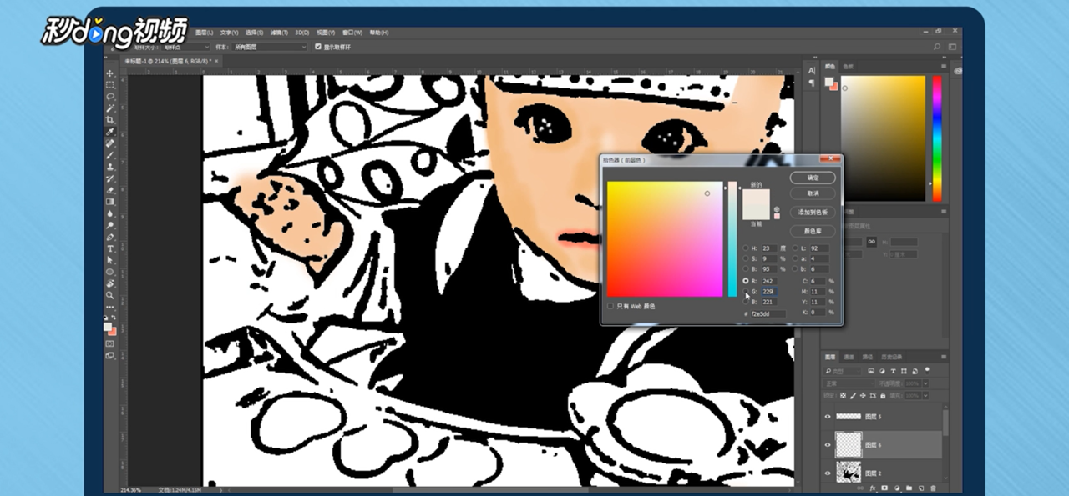Viewport: 1069px width, 496px height.
Task: Select the Path Selection tool
Action: (109, 260)
